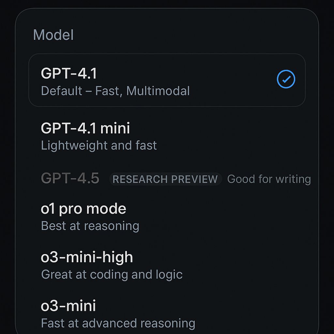Click the grayed-out GPT-4.5 model name
Screen dimensions: 334x334
pyautogui.click(x=70, y=179)
